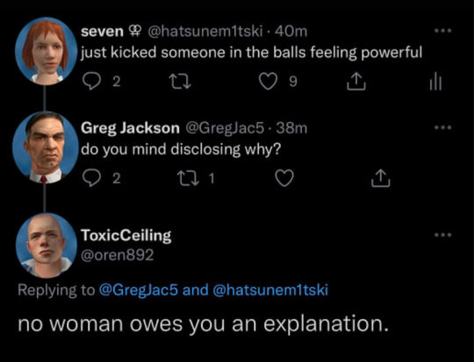The height and width of the screenshot is (362, 474).
Task: Retweet Greg Jackson's reply
Action: [x=188, y=178]
